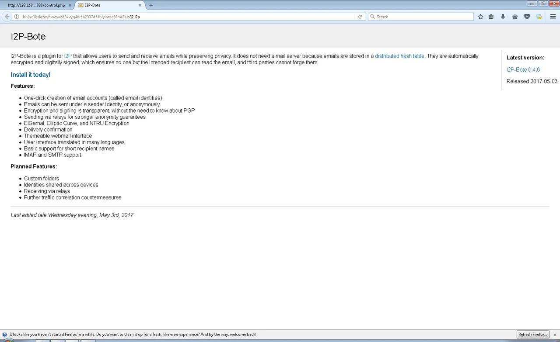The width and height of the screenshot is (560, 342).
Task: Click 'Basic support for short recipient names'
Action: click(x=69, y=149)
